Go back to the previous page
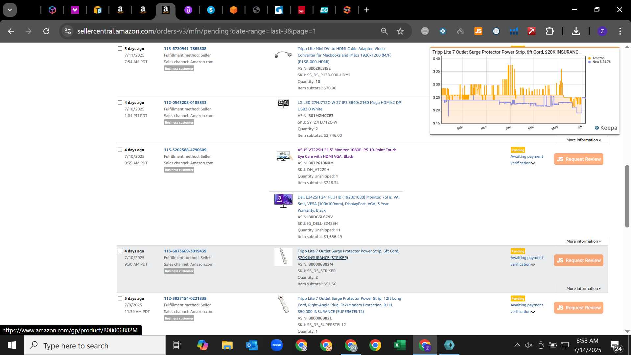This screenshot has width=631, height=355. click(11, 31)
